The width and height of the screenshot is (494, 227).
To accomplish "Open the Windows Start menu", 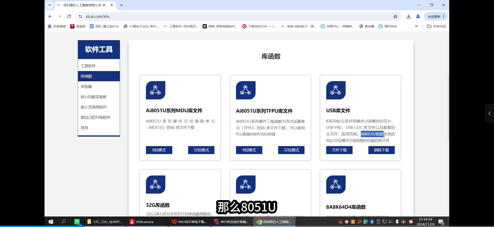I will point(51,222).
